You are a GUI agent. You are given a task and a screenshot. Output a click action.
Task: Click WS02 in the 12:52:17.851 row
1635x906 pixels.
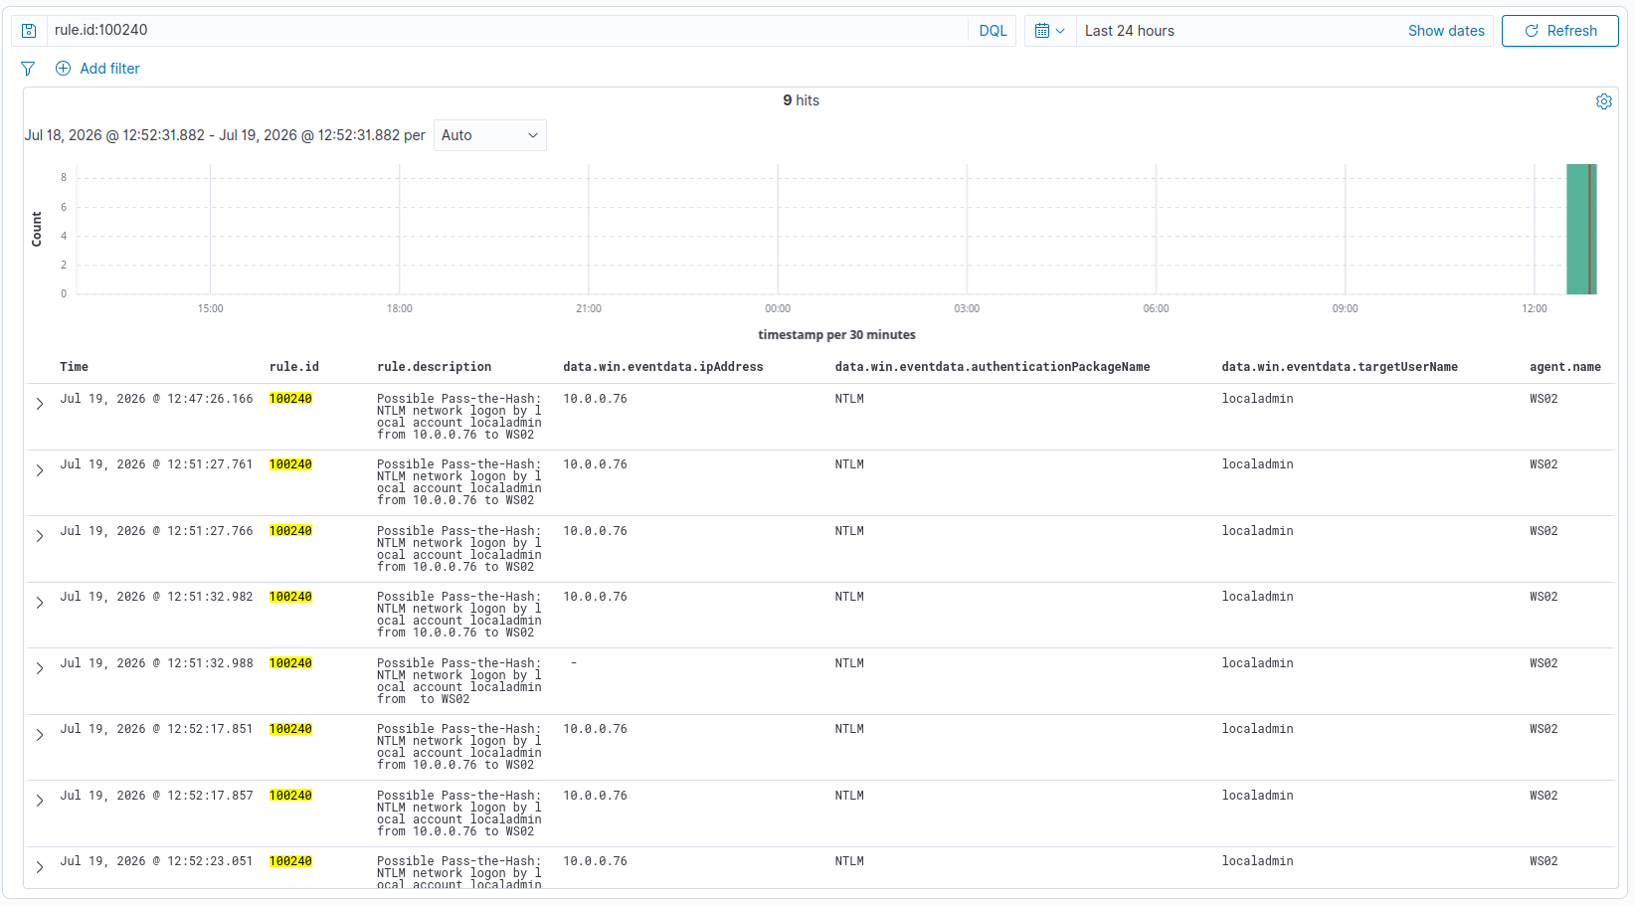coord(1544,729)
